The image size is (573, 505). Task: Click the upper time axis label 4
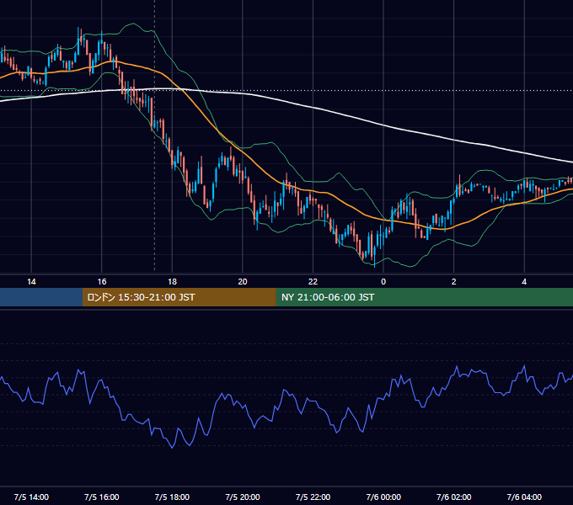524,282
